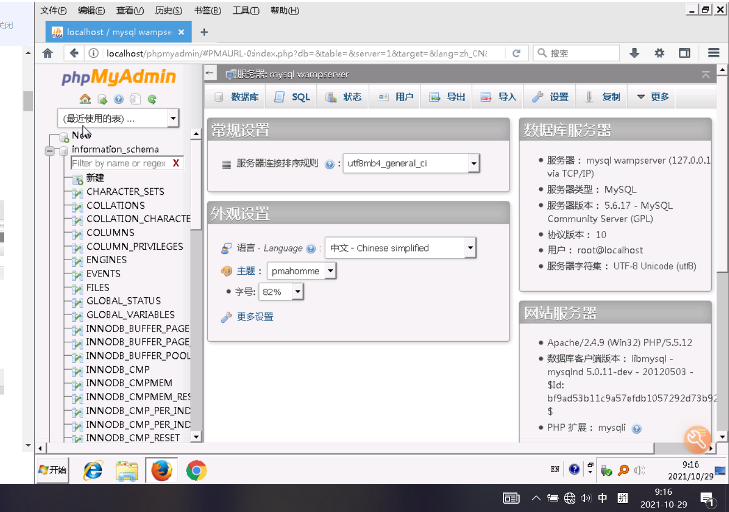Open the Language dropdown showing 中文
The width and height of the screenshot is (729, 512).
pos(400,248)
